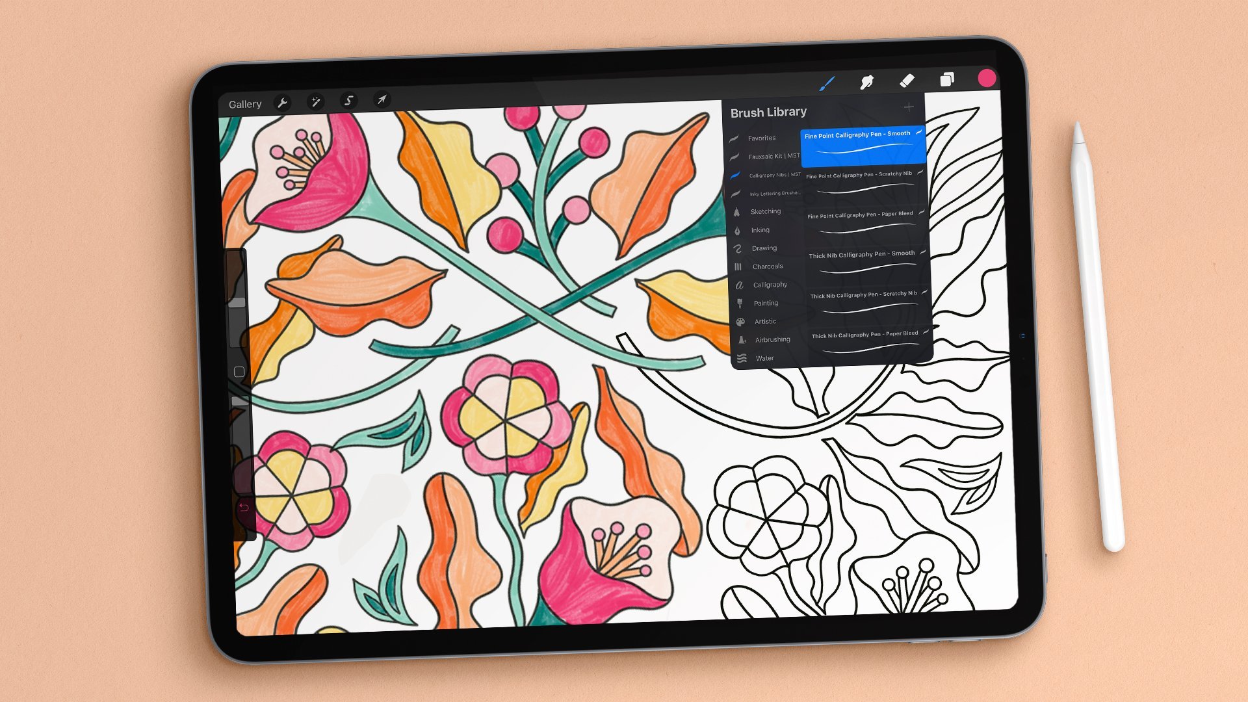Select the Brush tool in toolbar

click(825, 81)
